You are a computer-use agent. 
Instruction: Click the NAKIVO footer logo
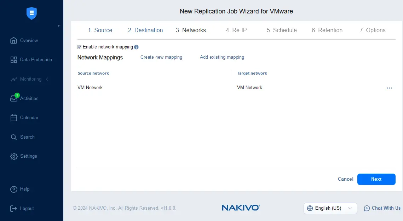coord(241,208)
